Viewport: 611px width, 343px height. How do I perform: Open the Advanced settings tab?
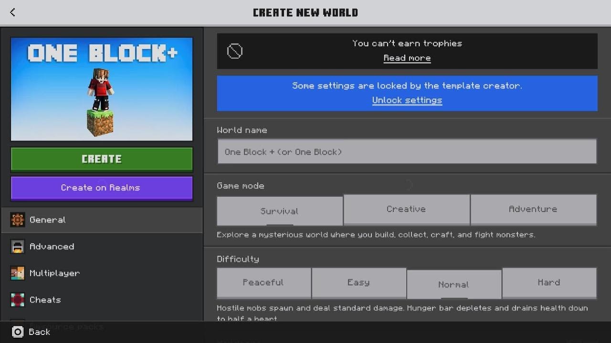click(102, 246)
